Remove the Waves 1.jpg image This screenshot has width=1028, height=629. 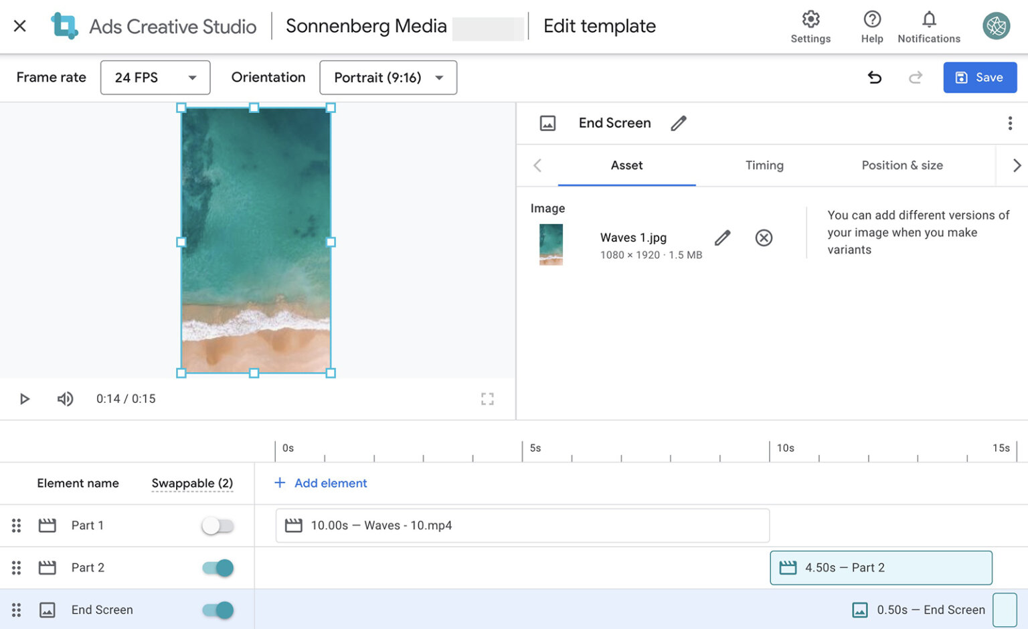[x=764, y=238]
